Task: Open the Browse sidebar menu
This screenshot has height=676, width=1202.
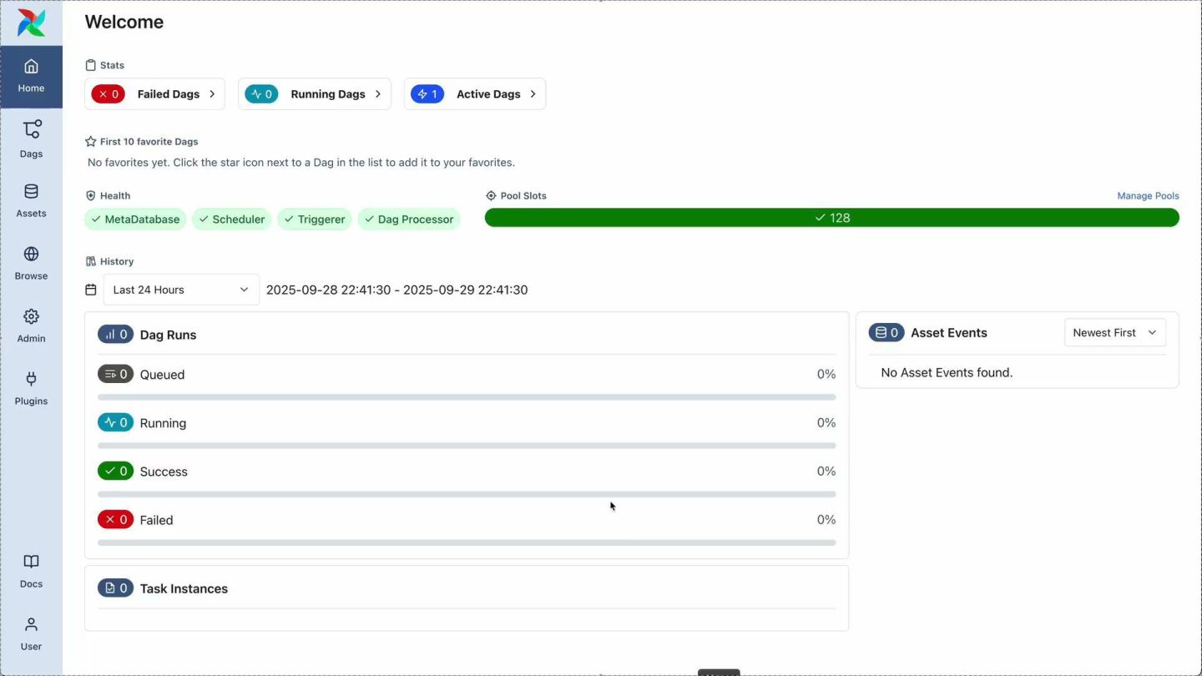Action: coord(31,264)
